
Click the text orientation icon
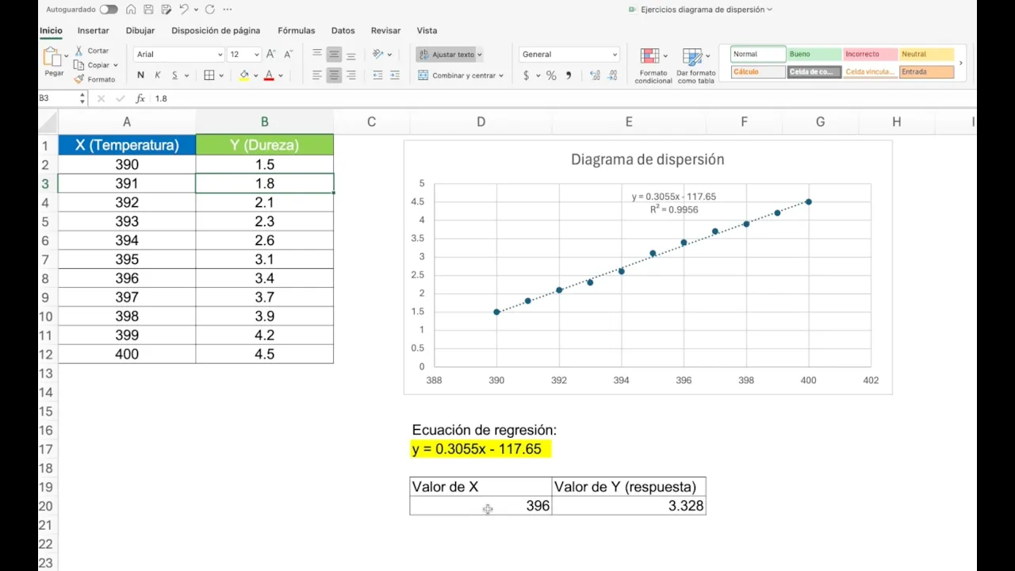[378, 55]
